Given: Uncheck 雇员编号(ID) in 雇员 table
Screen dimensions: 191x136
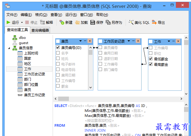Looking at the screenshot, I should (x=58, y=47).
